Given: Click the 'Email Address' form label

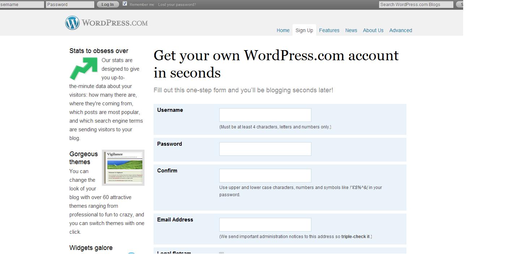Looking at the screenshot, I should click(x=175, y=220).
